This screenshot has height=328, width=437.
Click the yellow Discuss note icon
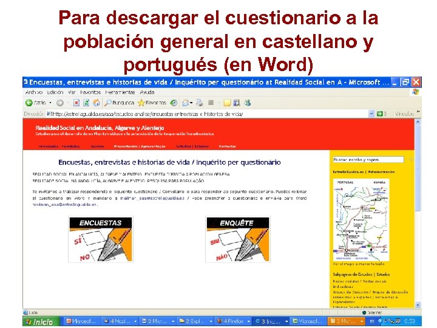tap(227, 103)
